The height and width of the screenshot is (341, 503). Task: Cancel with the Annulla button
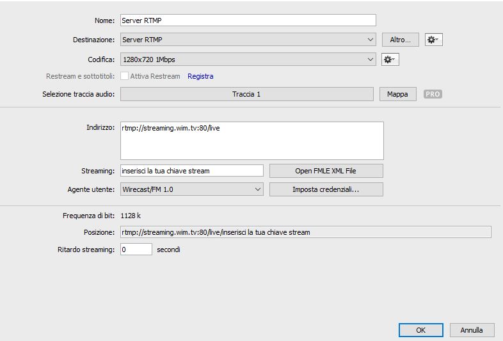(472, 330)
